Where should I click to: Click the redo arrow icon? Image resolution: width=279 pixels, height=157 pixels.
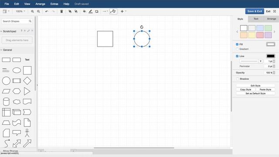tap(53, 11)
